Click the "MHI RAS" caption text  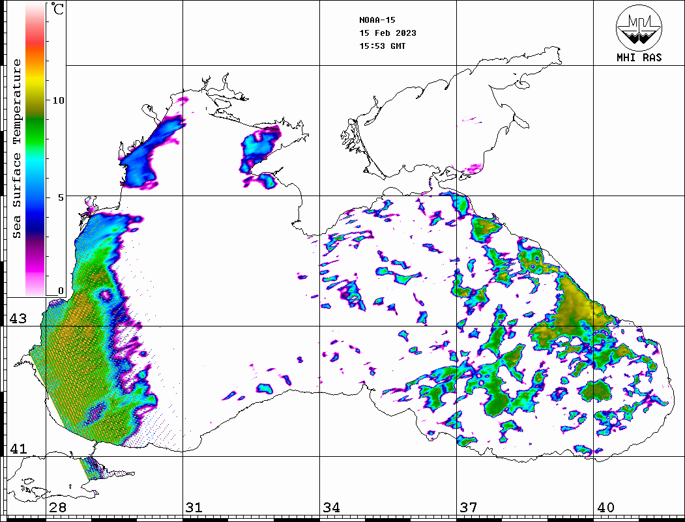coord(639,57)
